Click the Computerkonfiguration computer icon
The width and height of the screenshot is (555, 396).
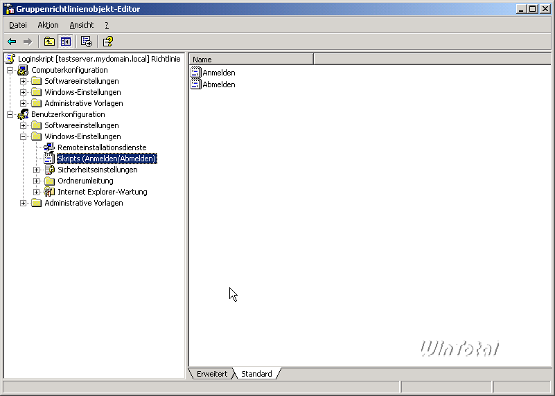click(x=23, y=70)
